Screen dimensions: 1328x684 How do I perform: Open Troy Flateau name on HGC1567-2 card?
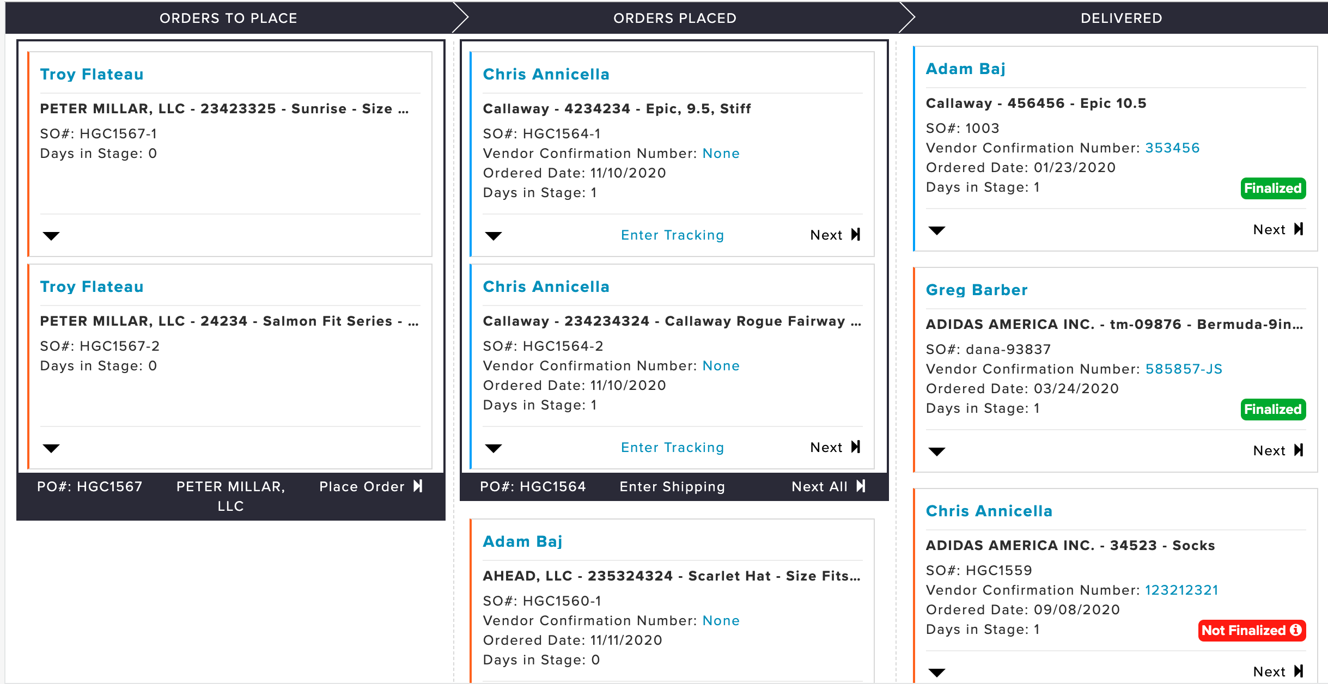click(x=92, y=286)
